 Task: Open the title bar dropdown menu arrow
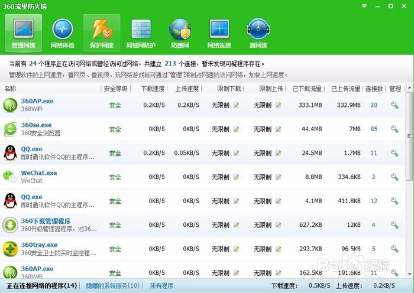[364, 6]
